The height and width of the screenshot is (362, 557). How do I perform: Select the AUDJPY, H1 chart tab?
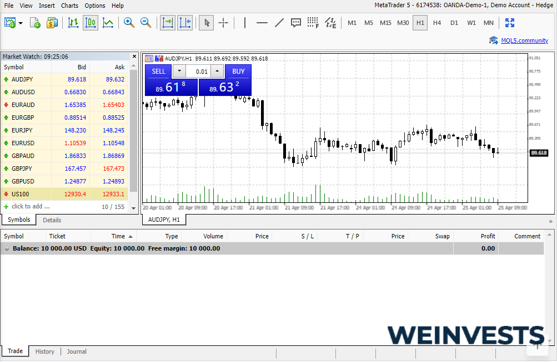164,220
